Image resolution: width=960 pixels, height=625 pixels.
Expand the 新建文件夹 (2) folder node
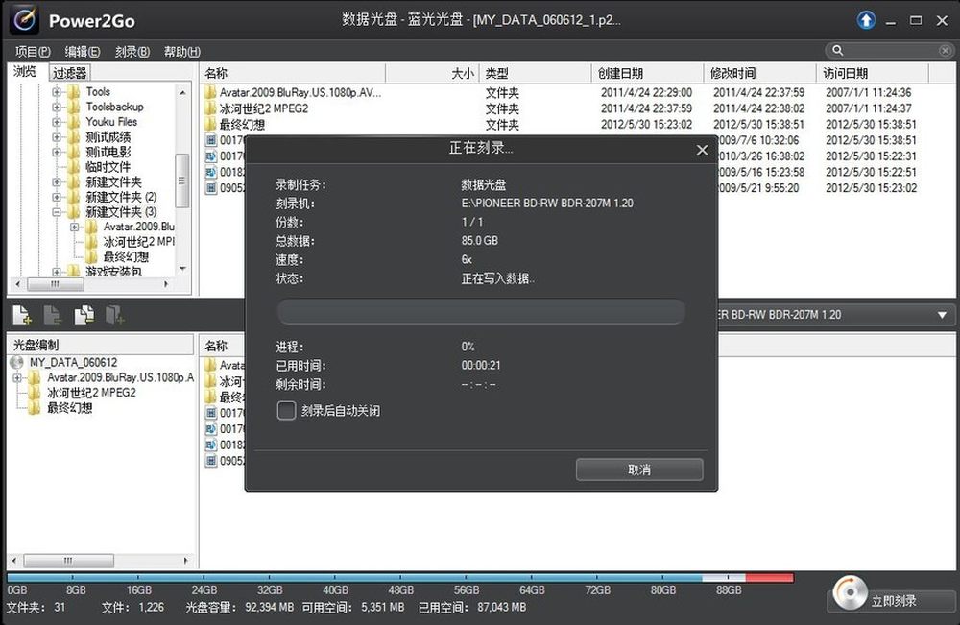tap(57, 197)
